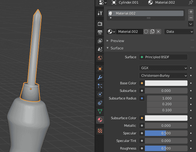Remove the material slot with minus button
Image resolution: width=196 pixels, height=152 pixels.
tap(191, 18)
